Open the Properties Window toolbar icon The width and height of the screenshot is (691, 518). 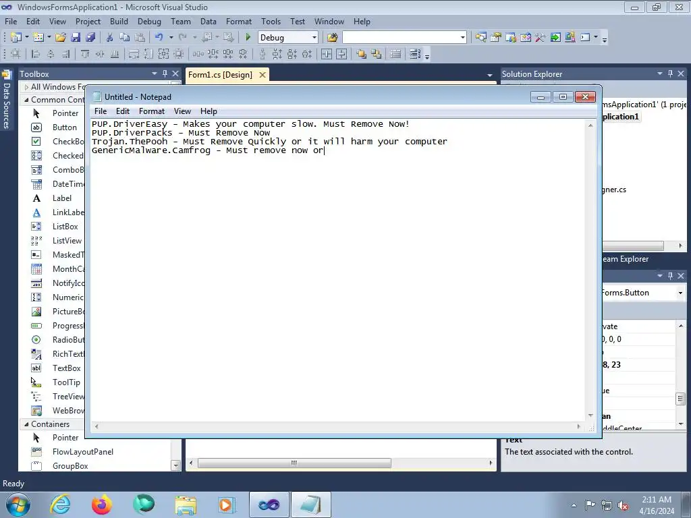pyautogui.click(x=496, y=38)
